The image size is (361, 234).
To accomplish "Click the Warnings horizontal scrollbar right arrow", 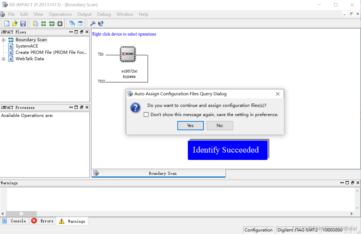I will tap(352, 214).
